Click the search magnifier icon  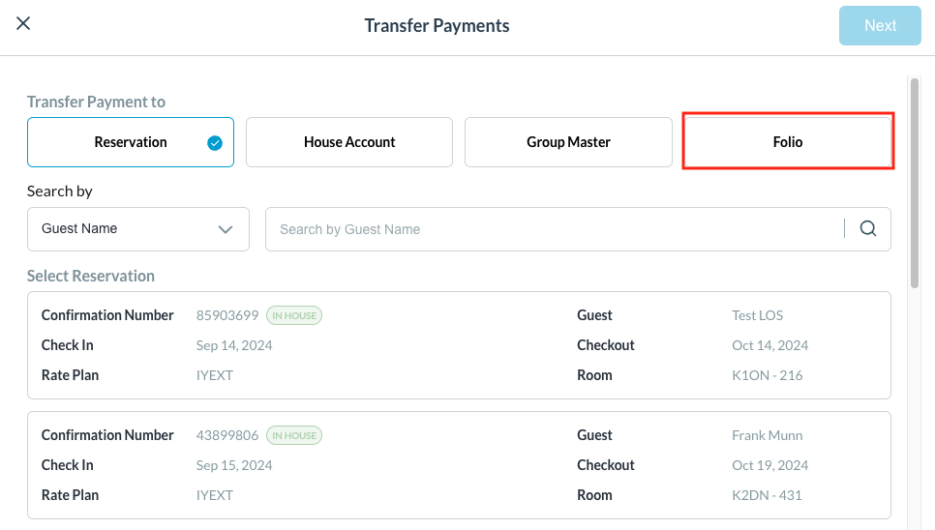[868, 229]
